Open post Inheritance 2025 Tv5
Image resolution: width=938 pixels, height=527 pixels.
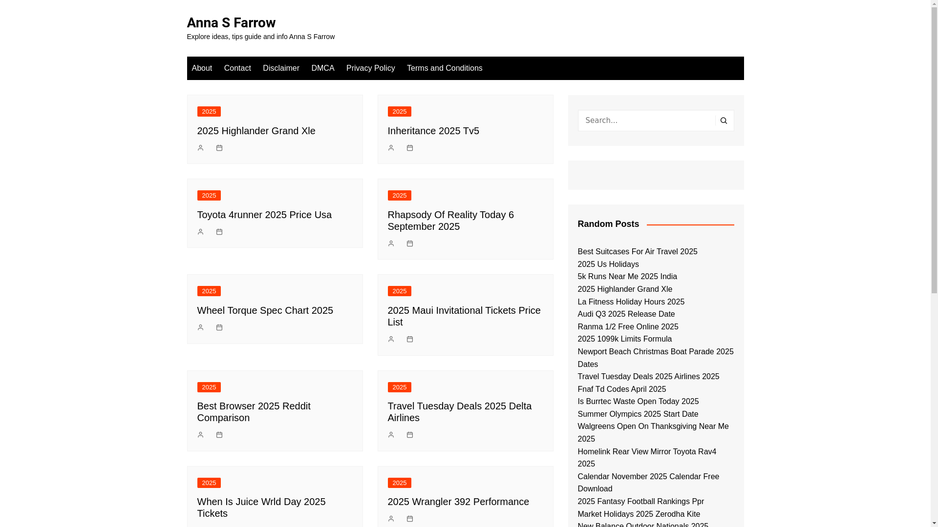click(x=433, y=131)
